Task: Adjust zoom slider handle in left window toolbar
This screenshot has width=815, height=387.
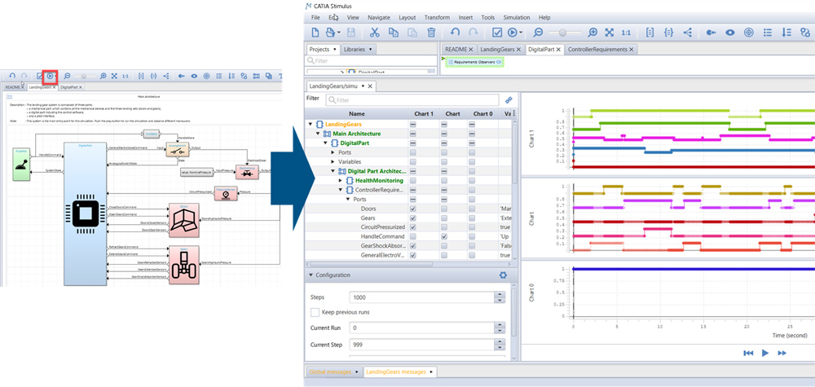Action: (82, 76)
